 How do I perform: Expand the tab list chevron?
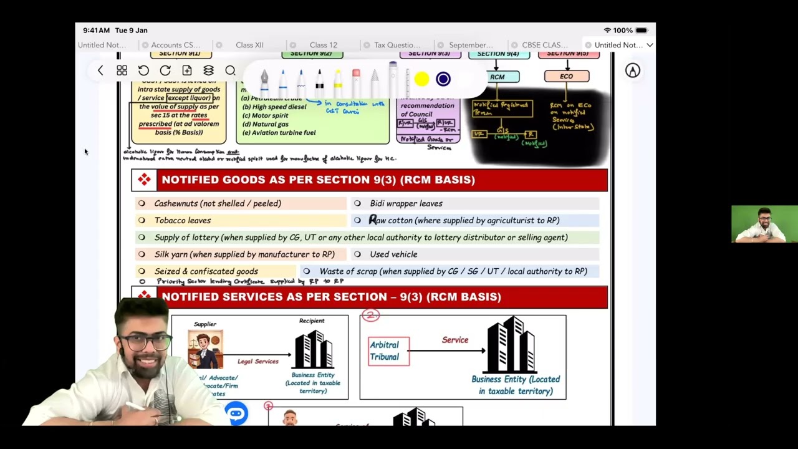tap(650, 45)
